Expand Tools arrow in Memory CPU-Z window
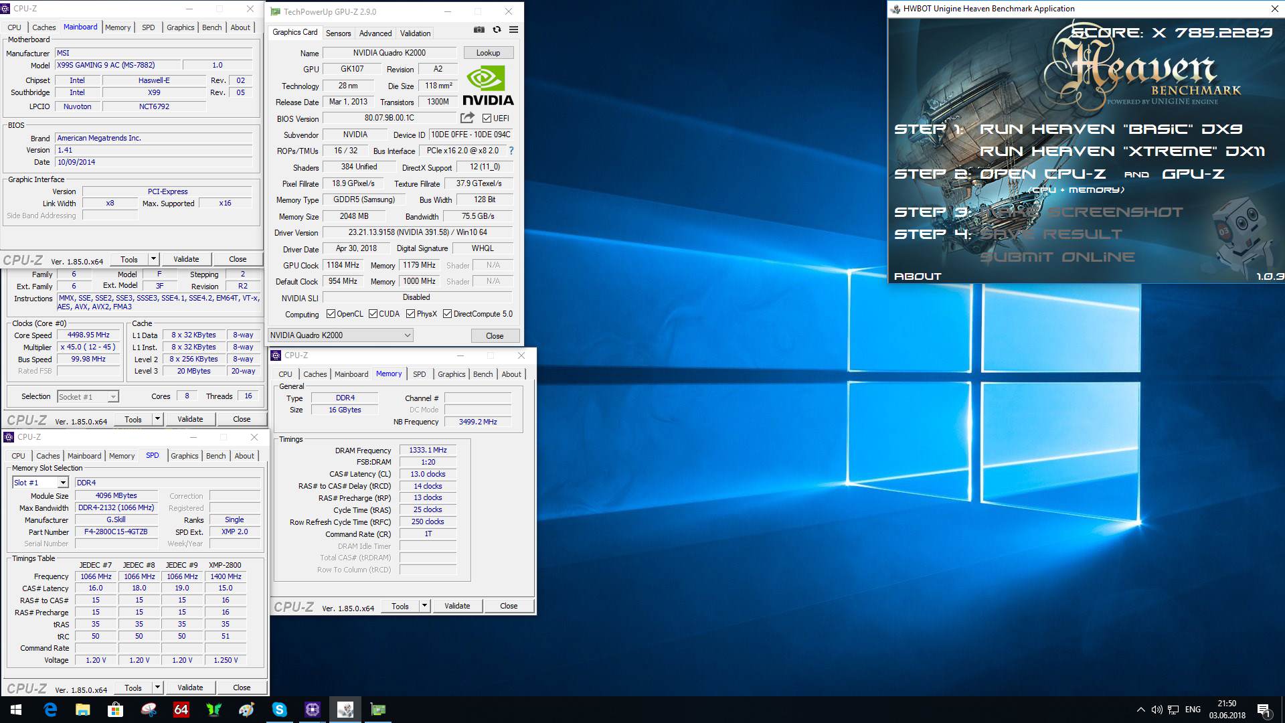Screen dimensions: 1285x723 [424, 606]
